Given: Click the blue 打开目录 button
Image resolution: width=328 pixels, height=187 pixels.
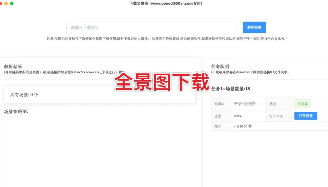Looking at the screenshot, I should (305, 116).
